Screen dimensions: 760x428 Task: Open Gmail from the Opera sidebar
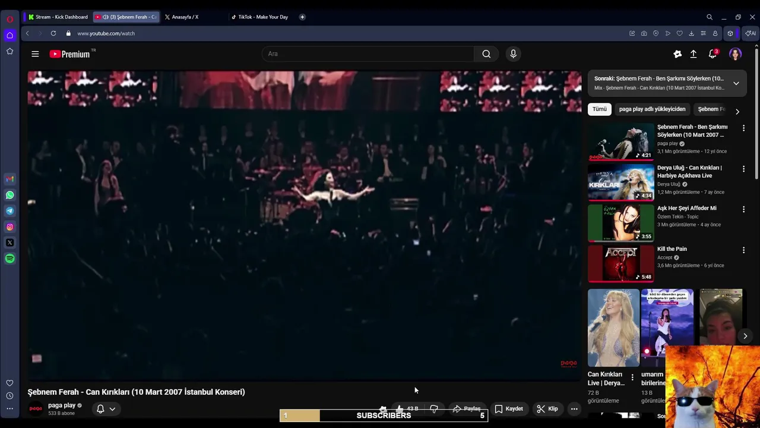tap(9, 179)
